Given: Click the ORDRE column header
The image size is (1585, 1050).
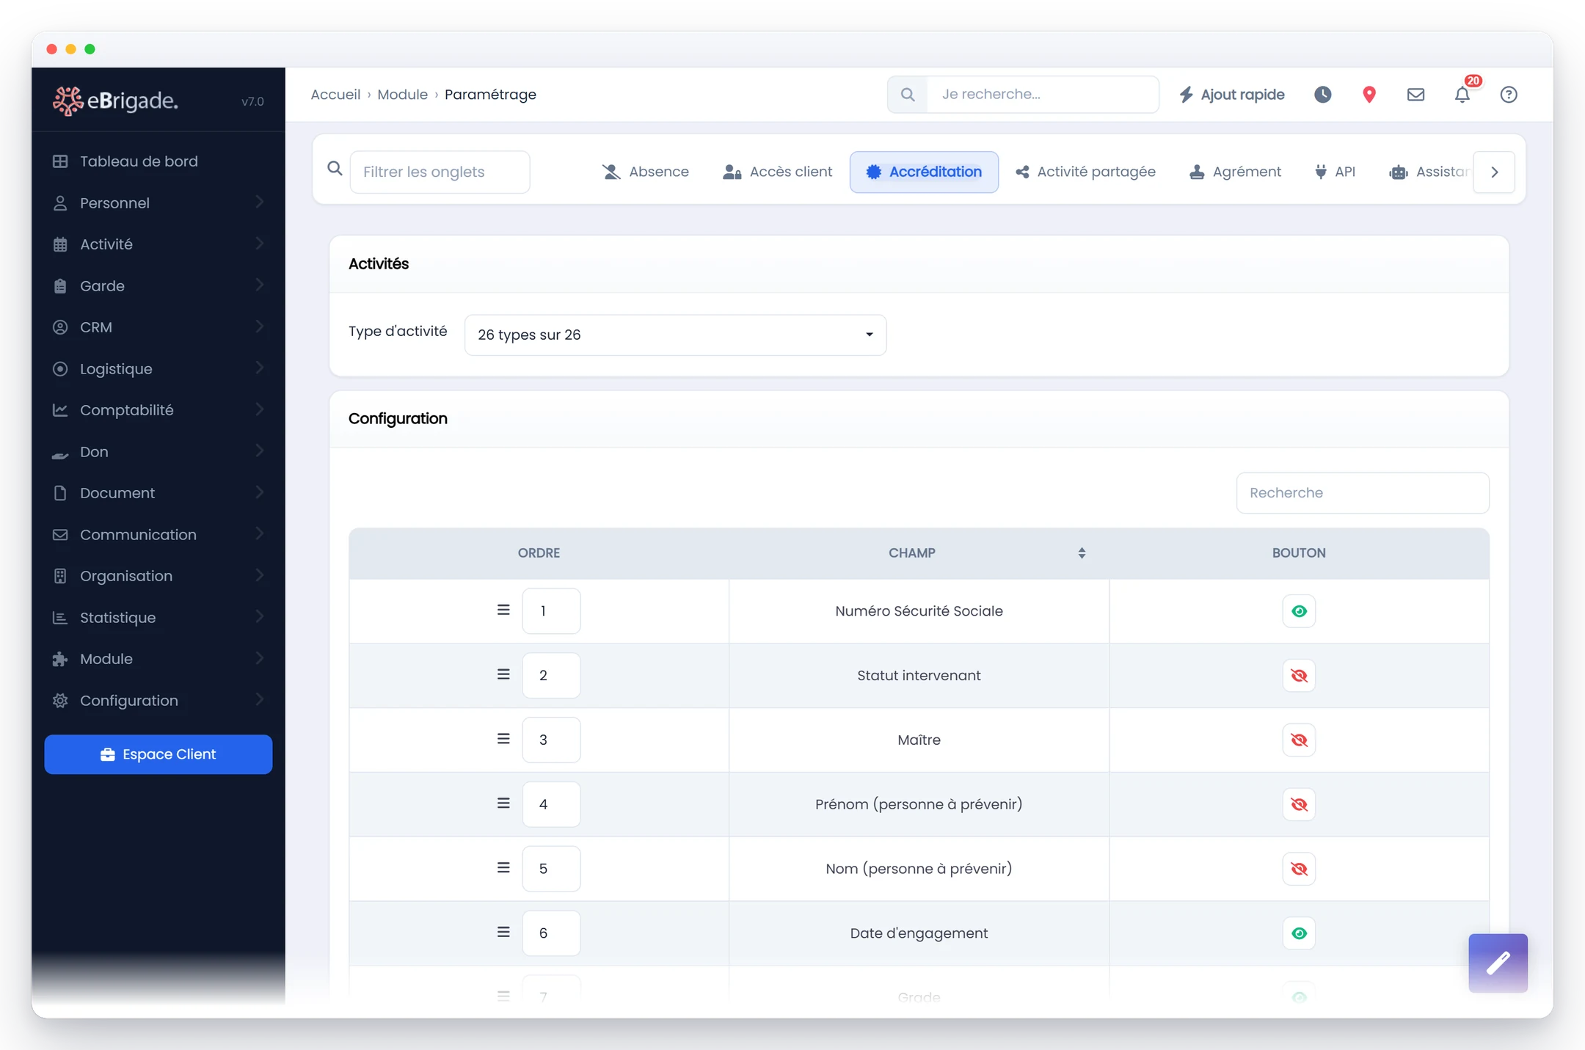Looking at the screenshot, I should click(x=539, y=553).
